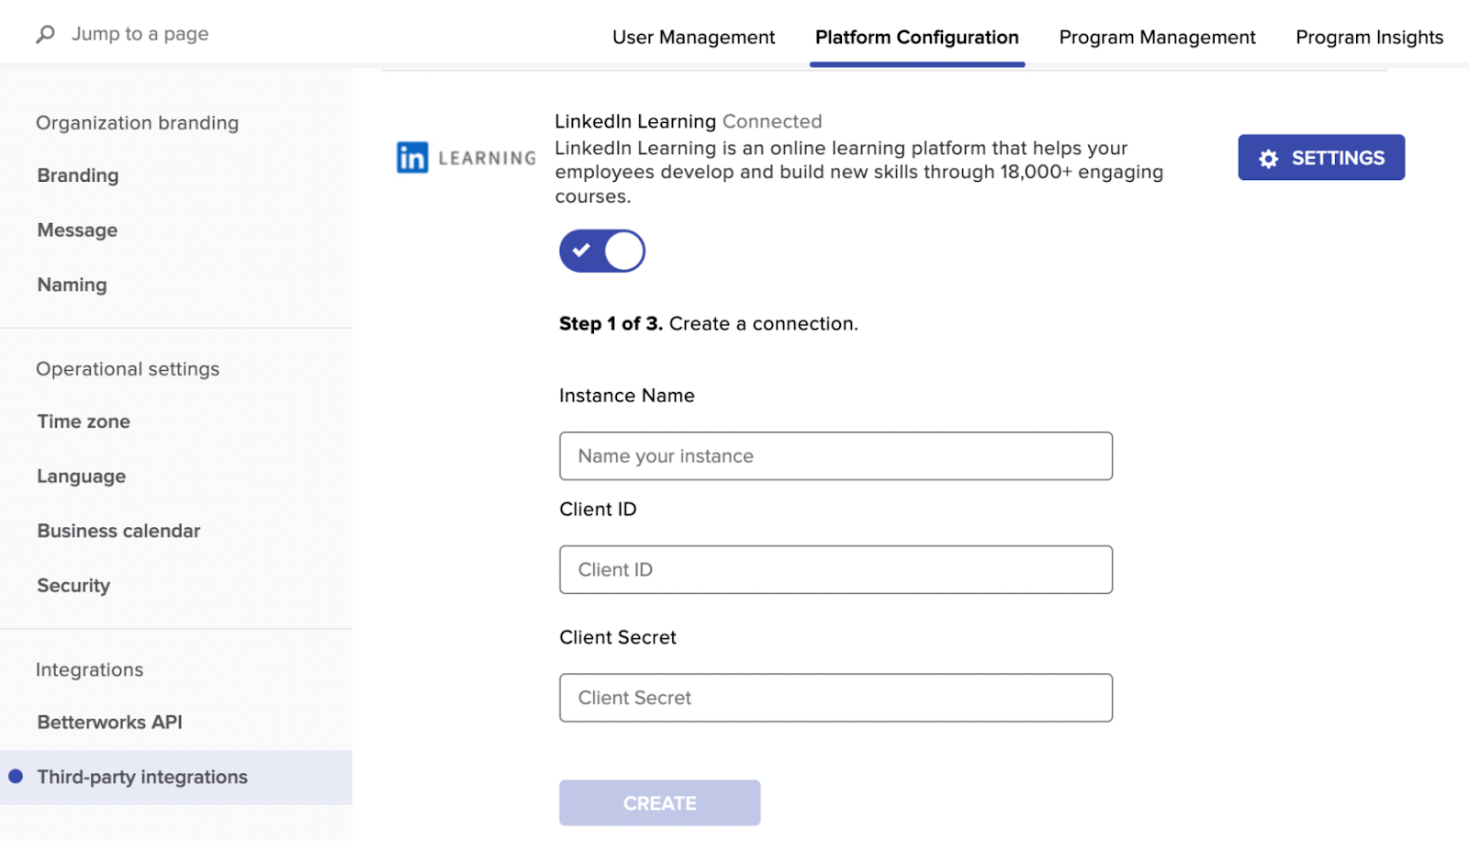
Task: Open the Message settings page
Action: [77, 230]
